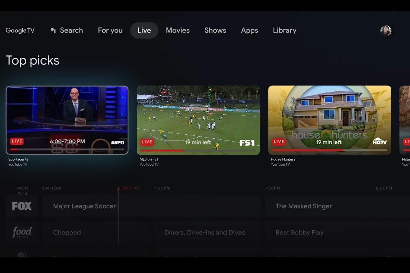Open Search with the Assistant icon
This screenshot has height=273, width=410.
click(67, 30)
